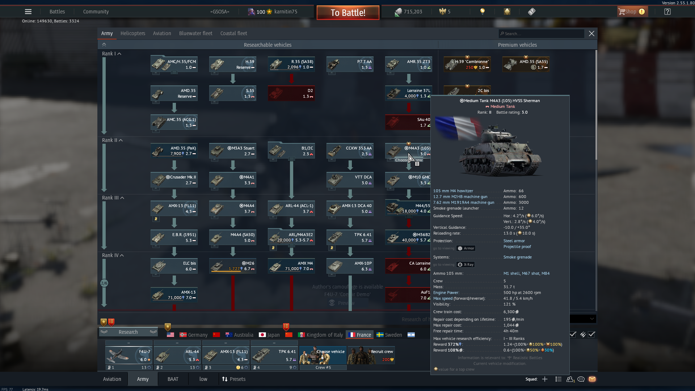This screenshot has width=695, height=391.
Task: Click the M26 research progress vehicle
Action: point(233,266)
